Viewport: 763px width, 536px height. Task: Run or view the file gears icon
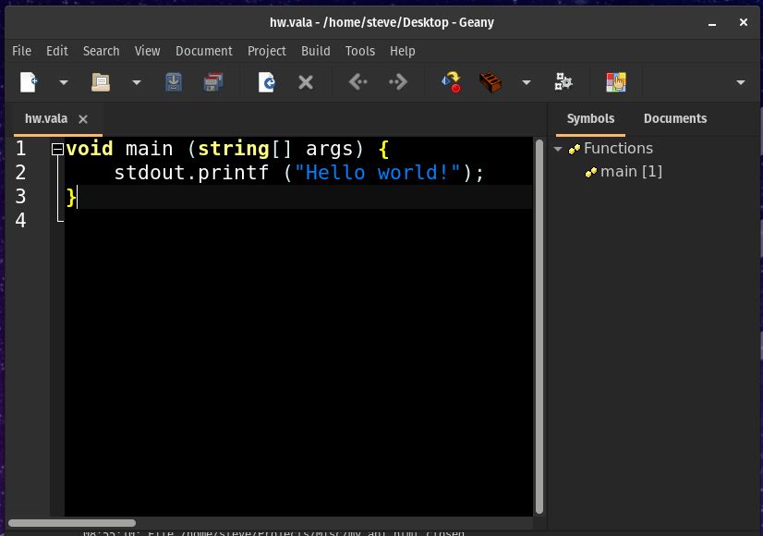[x=563, y=82]
